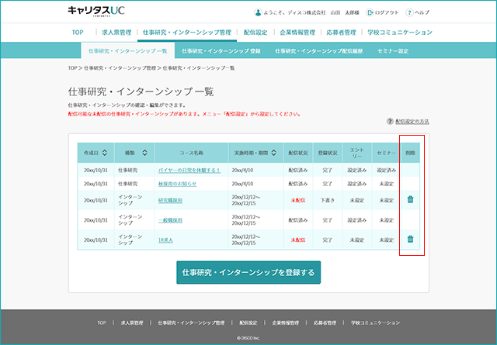
Task: Sort table by 種類 column arrows
Action: tap(144, 153)
